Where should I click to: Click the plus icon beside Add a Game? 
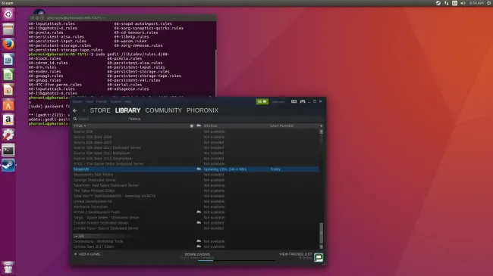(x=75, y=254)
